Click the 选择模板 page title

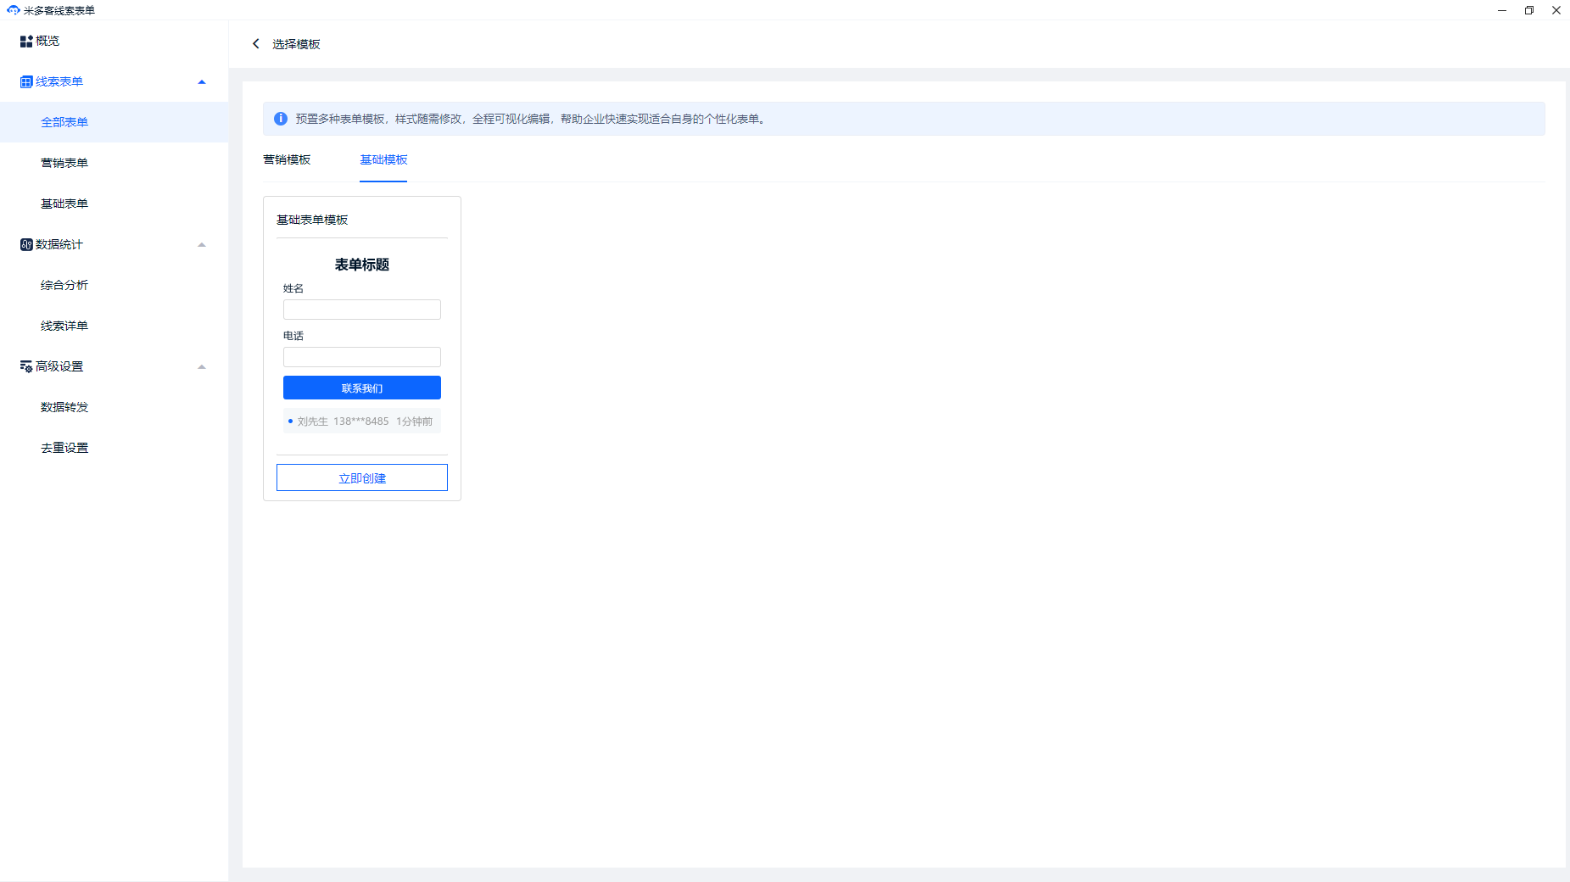[296, 44]
